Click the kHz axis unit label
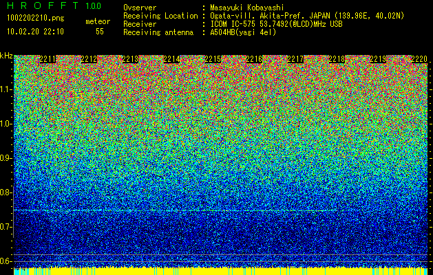This screenshot has height=275, width=433. (6, 56)
